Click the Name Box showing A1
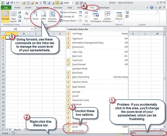Screen dimensions: 167x136 tap(16, 29)
